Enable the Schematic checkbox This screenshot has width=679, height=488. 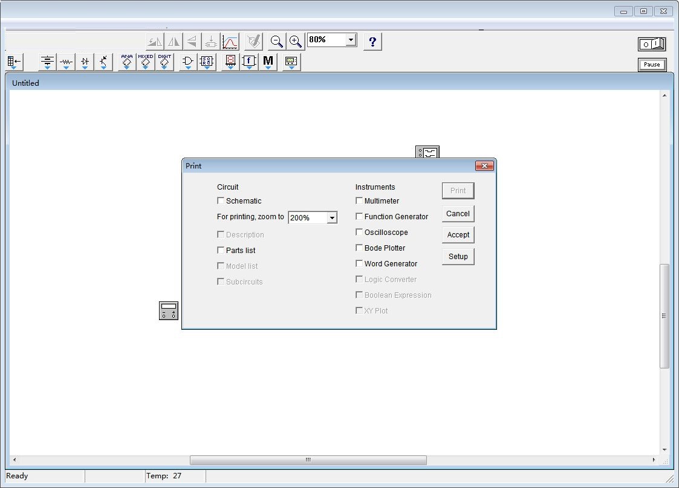[221, 201]
